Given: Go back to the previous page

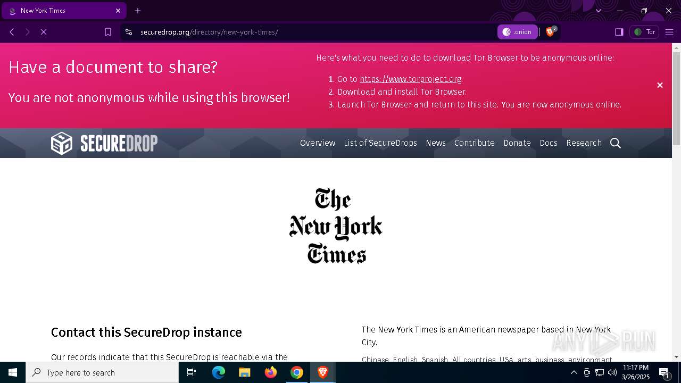Looking at the screenshot, I should pyautogui.click(x=12, y=32).
